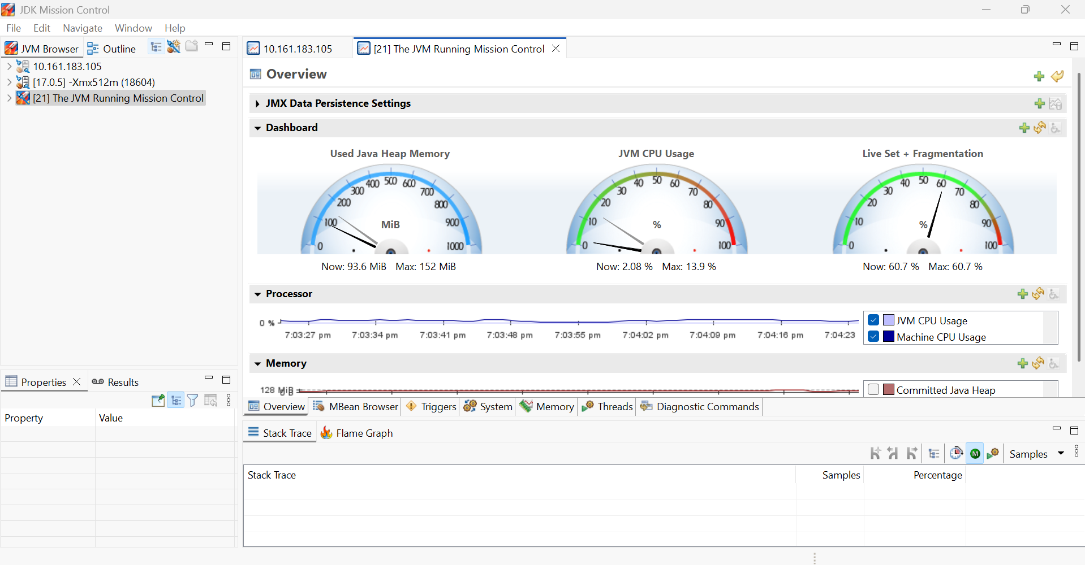Screen dimensions: 1085x565
Task: Open the Flame Graph view
Action: [357, 433]
